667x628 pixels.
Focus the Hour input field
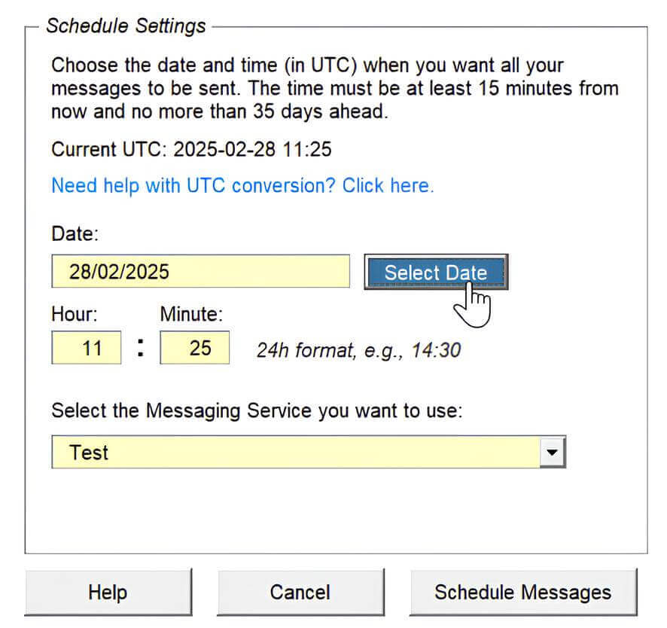(x=87, y=349)
